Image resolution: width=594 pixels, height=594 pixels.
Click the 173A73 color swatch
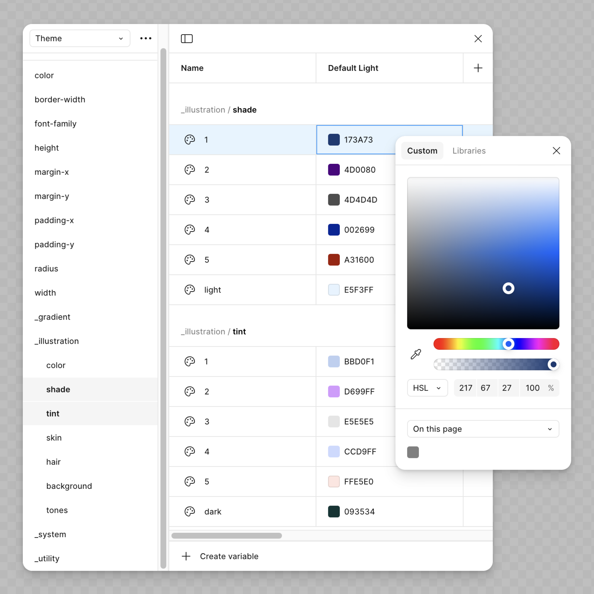pos(334,140)
